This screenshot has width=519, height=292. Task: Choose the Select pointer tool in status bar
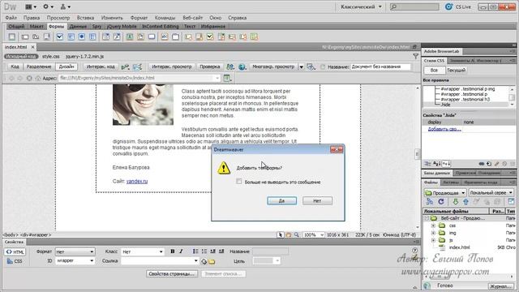(x=281, y=234)
